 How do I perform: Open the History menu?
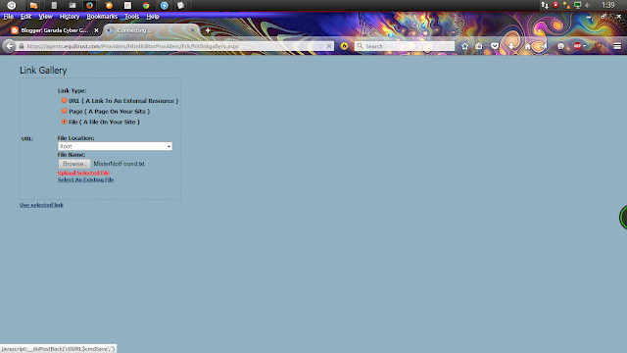[70, 17]
